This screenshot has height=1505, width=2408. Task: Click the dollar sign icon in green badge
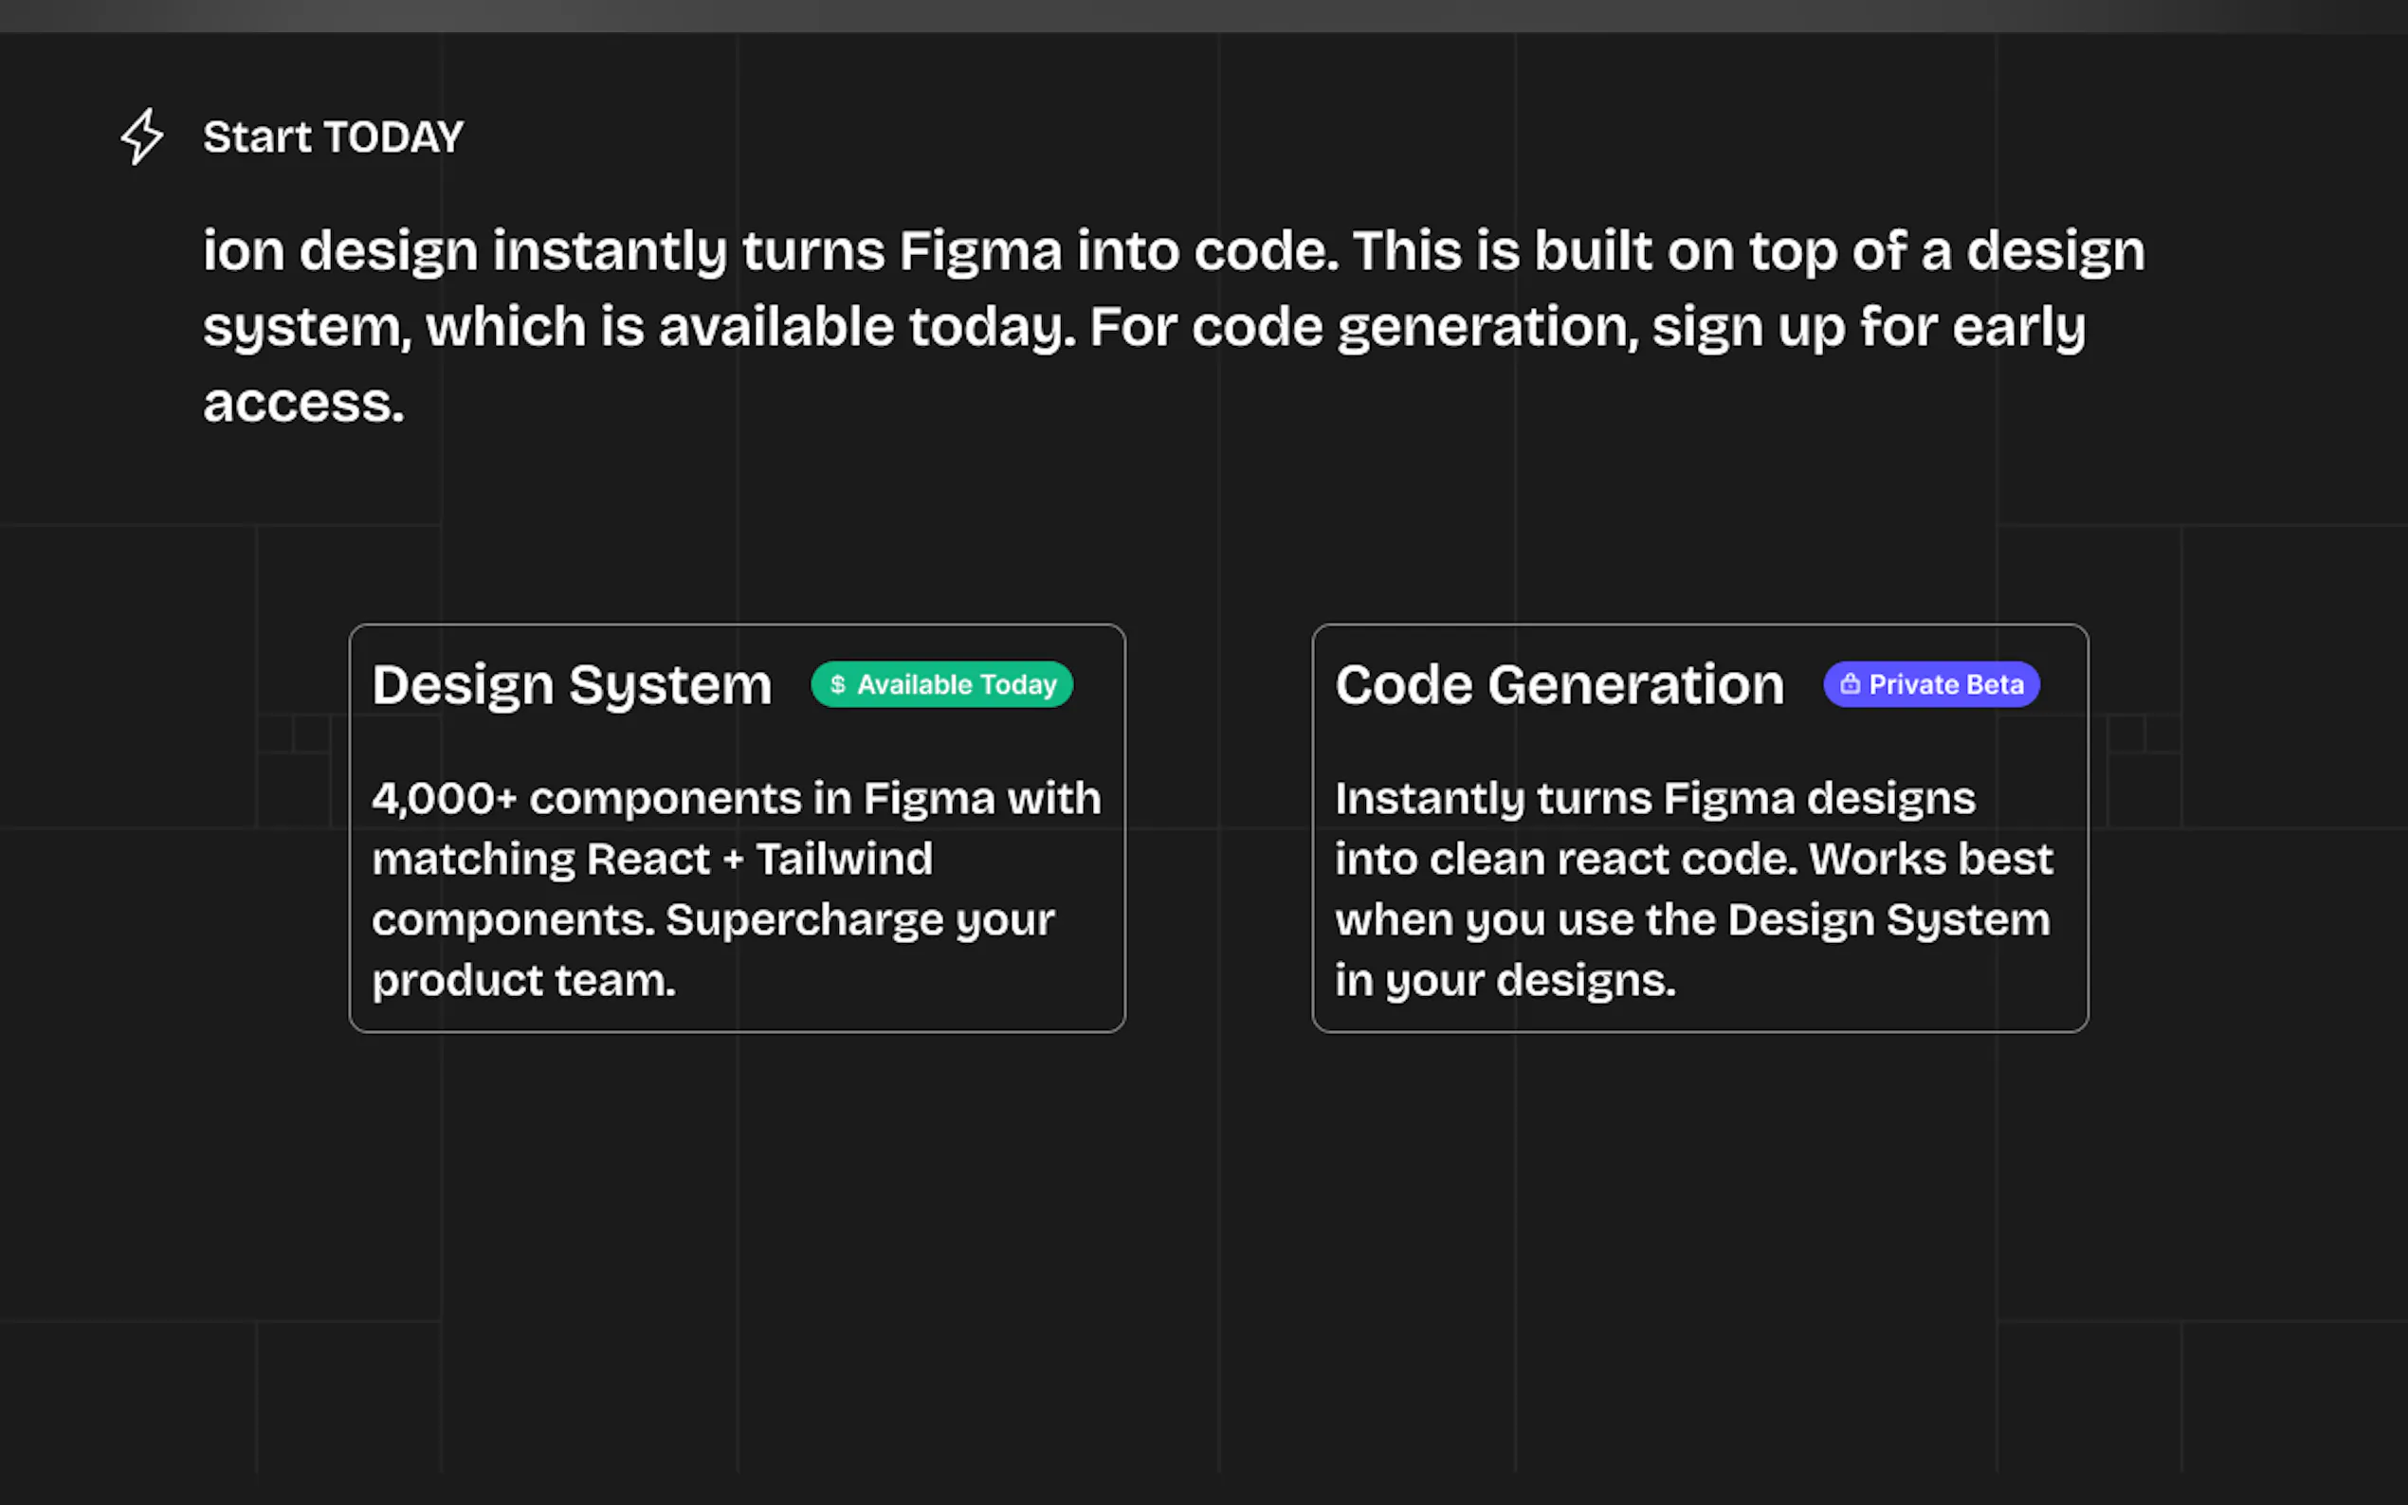pos(837,685)
